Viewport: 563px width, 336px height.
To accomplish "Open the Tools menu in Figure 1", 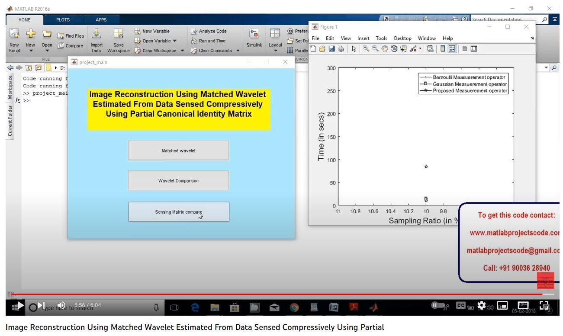I will [381, 38].
